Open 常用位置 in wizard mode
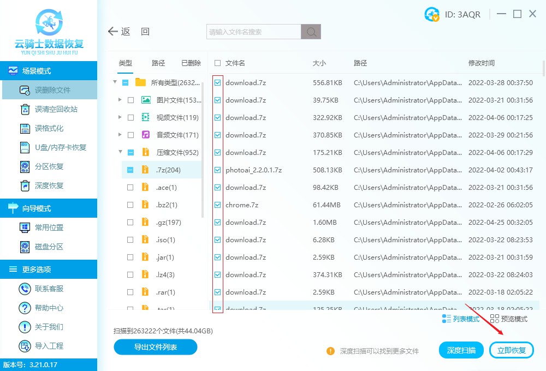Screen dimensions: 546x371 (50, 228)
